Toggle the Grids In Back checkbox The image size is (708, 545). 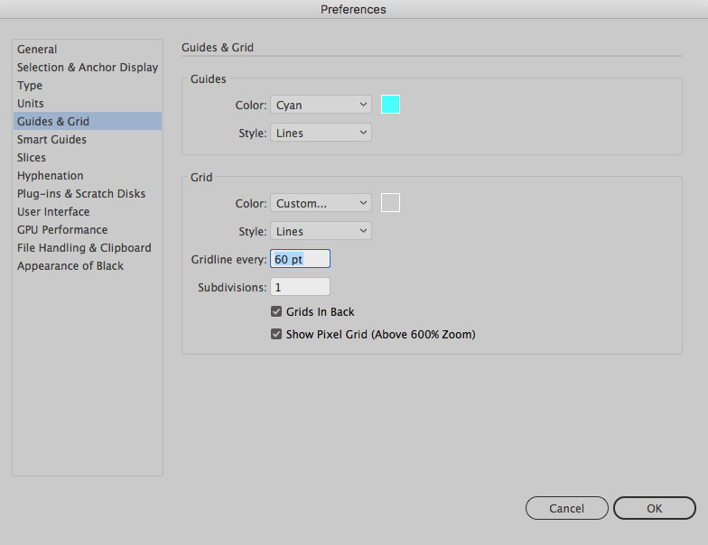click(277, 312)
